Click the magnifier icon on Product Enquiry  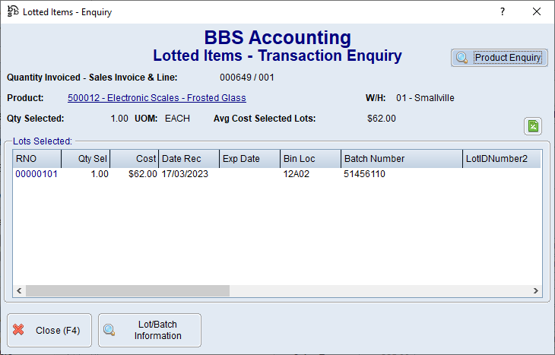[x=461, y=58]
